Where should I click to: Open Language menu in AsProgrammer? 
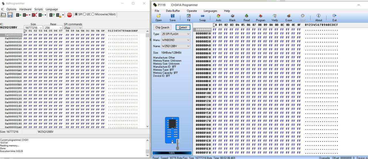pyautogui.click(x=52, y=9)
